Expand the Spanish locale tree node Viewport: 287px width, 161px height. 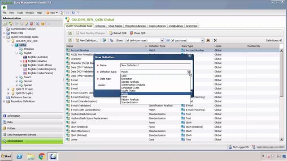(x=17, y=85)
